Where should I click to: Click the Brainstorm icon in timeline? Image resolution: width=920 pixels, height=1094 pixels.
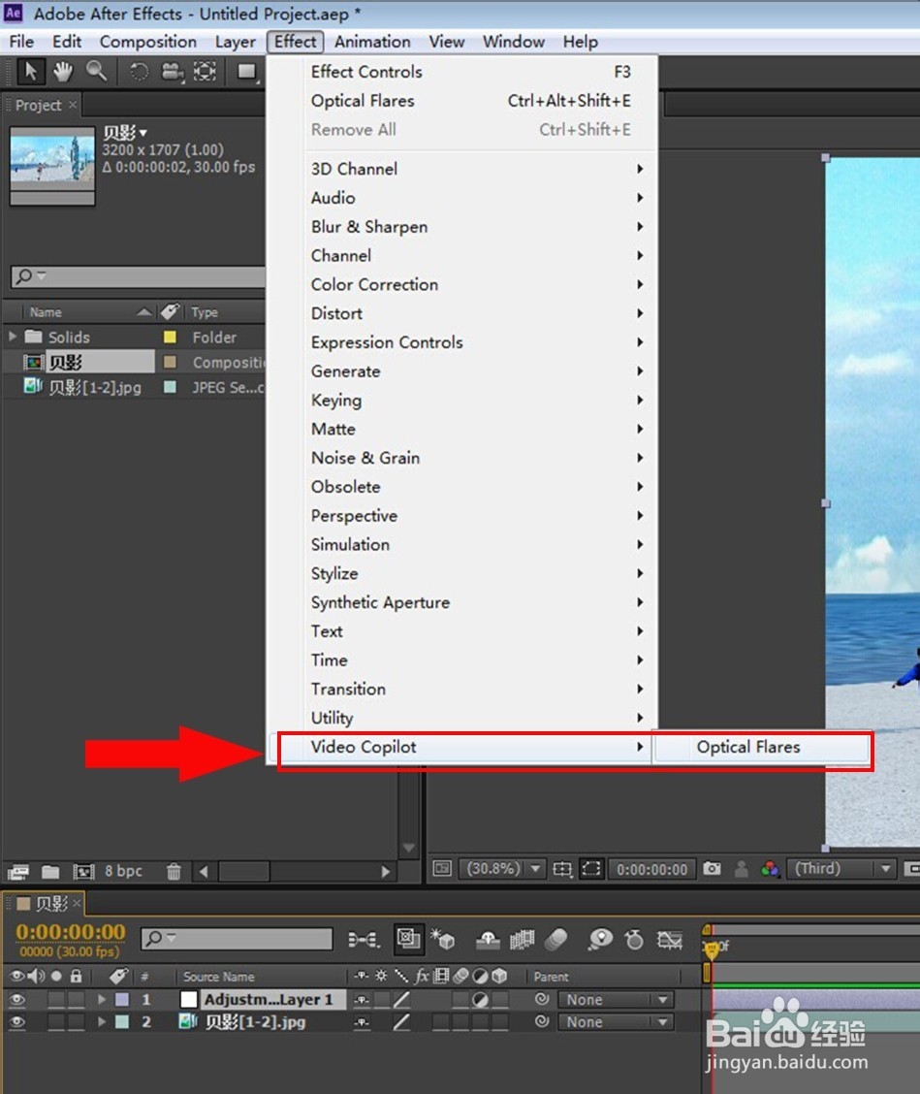coord(600,940)
